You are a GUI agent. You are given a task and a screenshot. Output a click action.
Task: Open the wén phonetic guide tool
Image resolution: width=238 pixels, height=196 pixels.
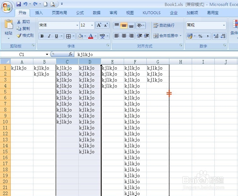(102, 36)
